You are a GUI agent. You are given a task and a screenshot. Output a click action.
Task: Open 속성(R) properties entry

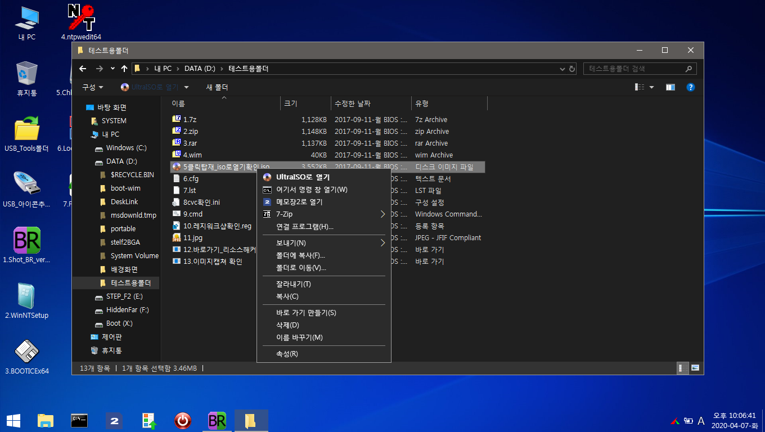click(x=323, y=354)
